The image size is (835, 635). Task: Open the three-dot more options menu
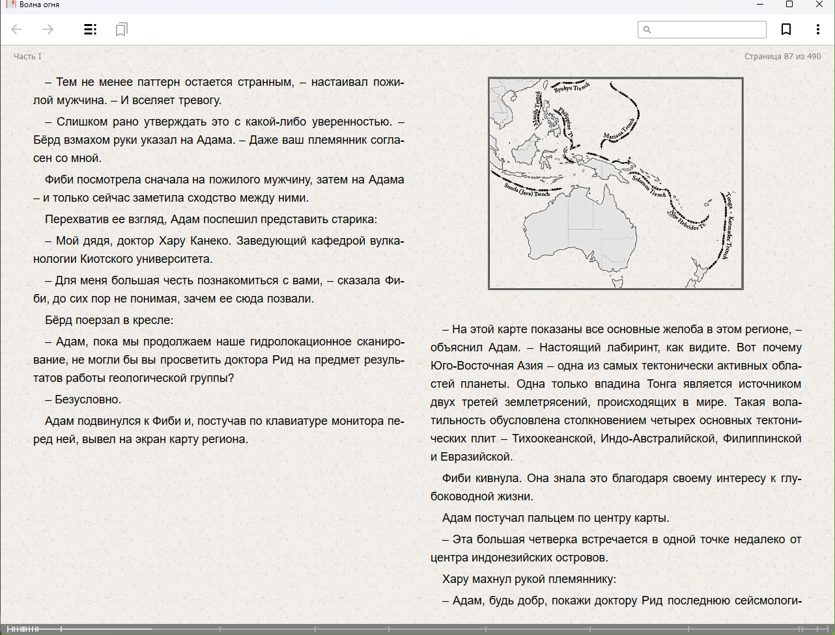817,29
